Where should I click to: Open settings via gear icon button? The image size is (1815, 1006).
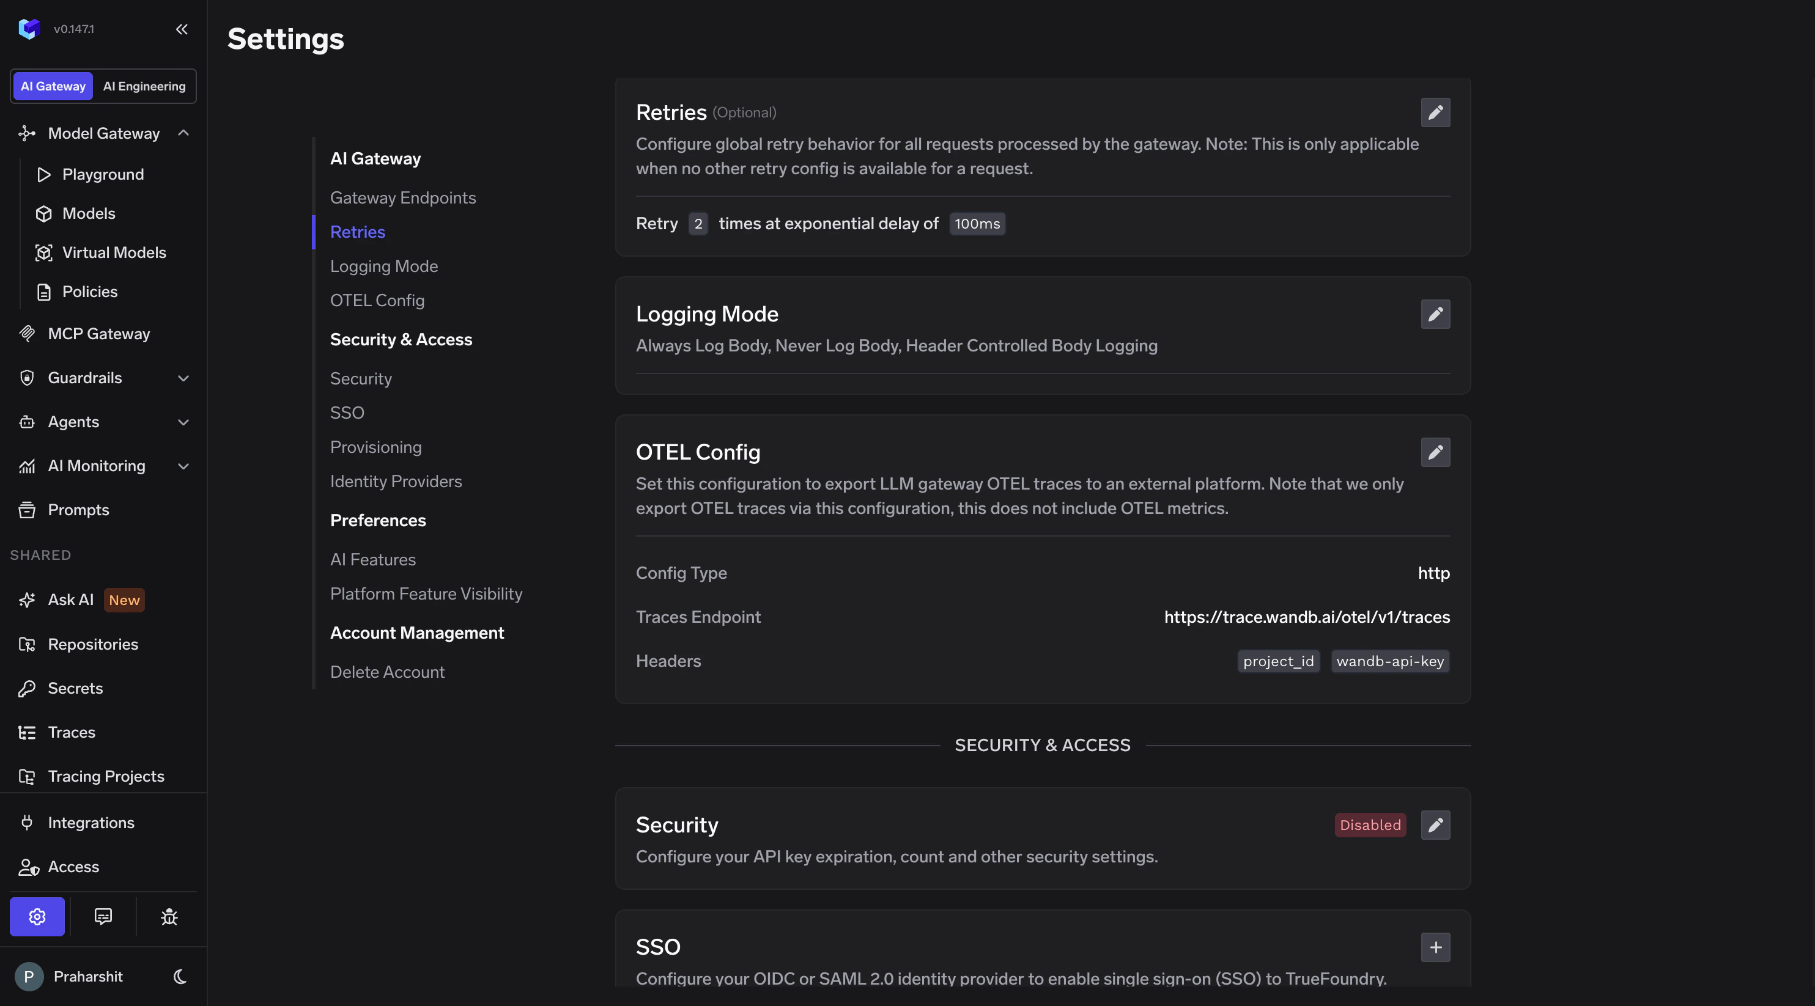tap(37, 917)
